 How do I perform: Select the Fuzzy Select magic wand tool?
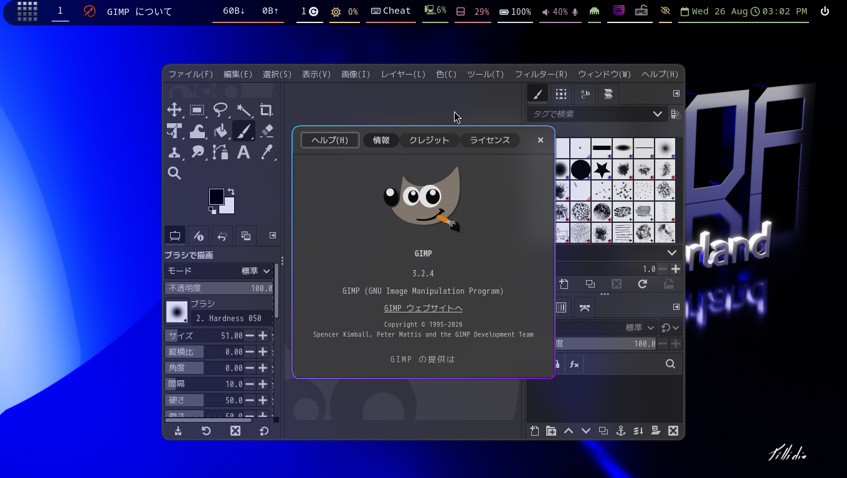tap(244, 110)
